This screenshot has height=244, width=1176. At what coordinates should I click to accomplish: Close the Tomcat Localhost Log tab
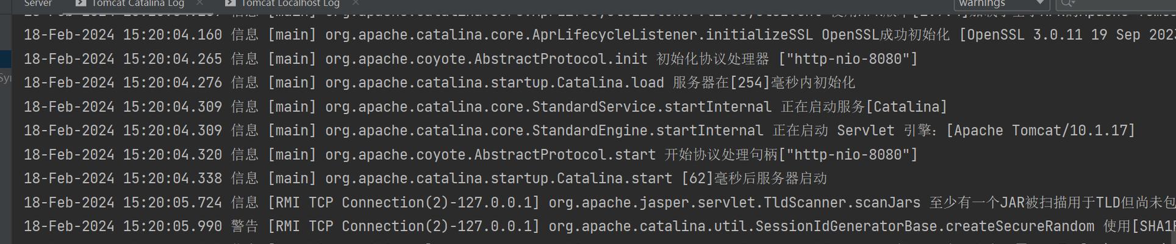coord(356,4)
